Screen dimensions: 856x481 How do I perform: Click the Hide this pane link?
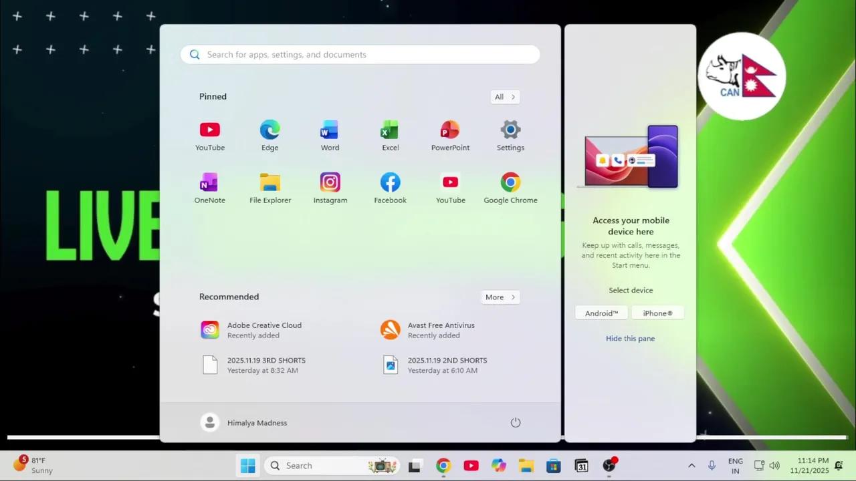point(630,339)
